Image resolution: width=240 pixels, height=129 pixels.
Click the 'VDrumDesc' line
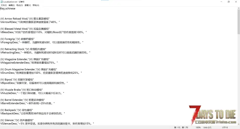pyautogui.click(x=41, y=73)
